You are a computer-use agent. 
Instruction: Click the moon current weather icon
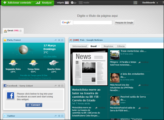[x=23, y=50]
